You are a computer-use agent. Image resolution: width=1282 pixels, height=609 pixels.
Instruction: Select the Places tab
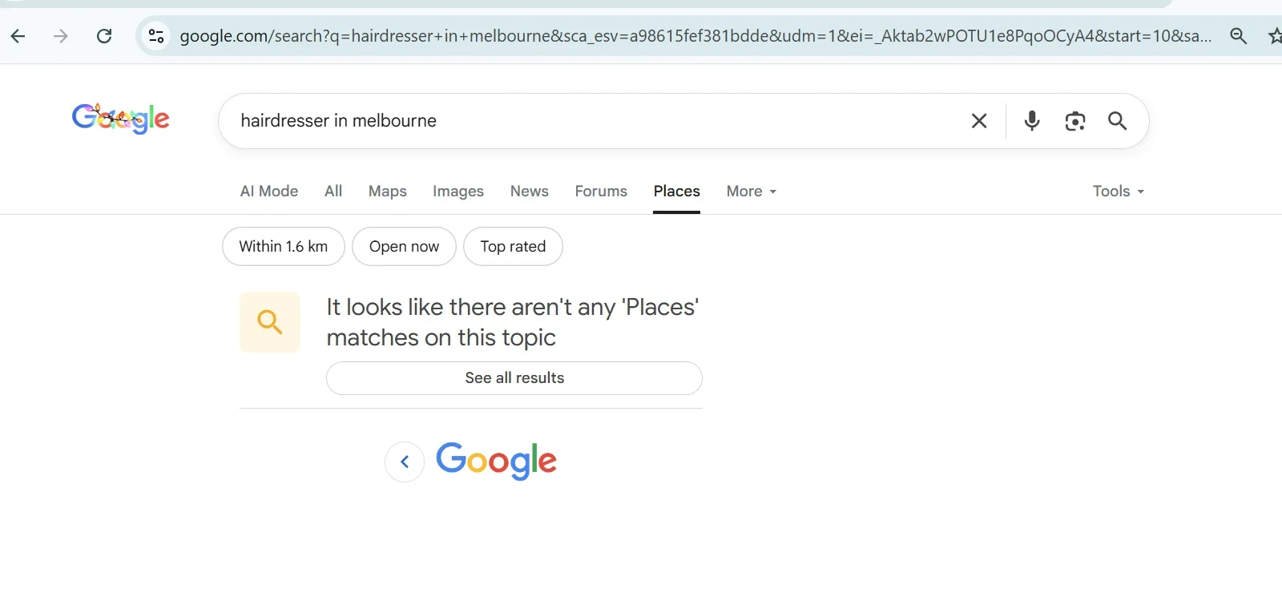click(x=677, y=192)
